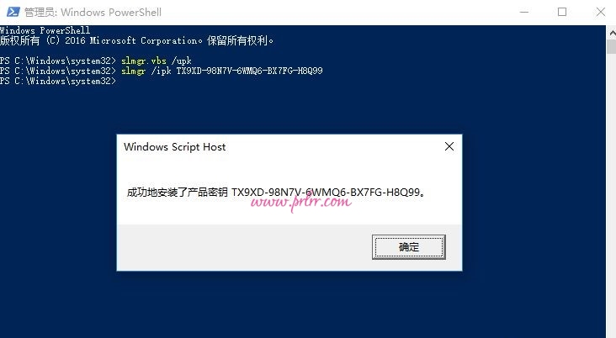
Task: Close the administrator PowerShell window
Action: [600, 12]
